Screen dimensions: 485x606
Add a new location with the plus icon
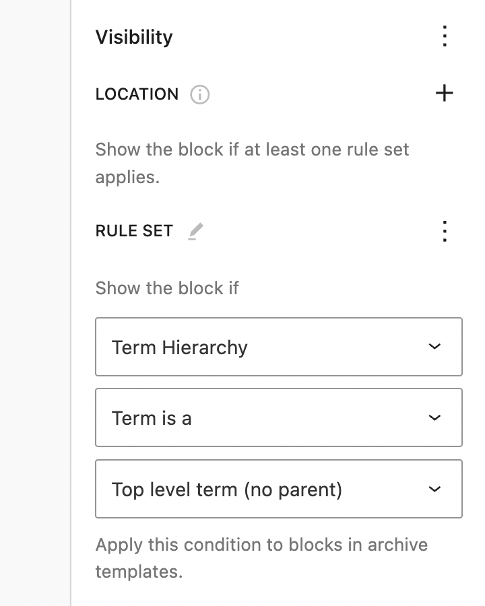pos(445,94)
